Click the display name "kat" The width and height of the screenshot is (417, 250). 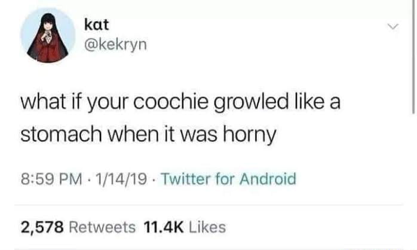97,25
